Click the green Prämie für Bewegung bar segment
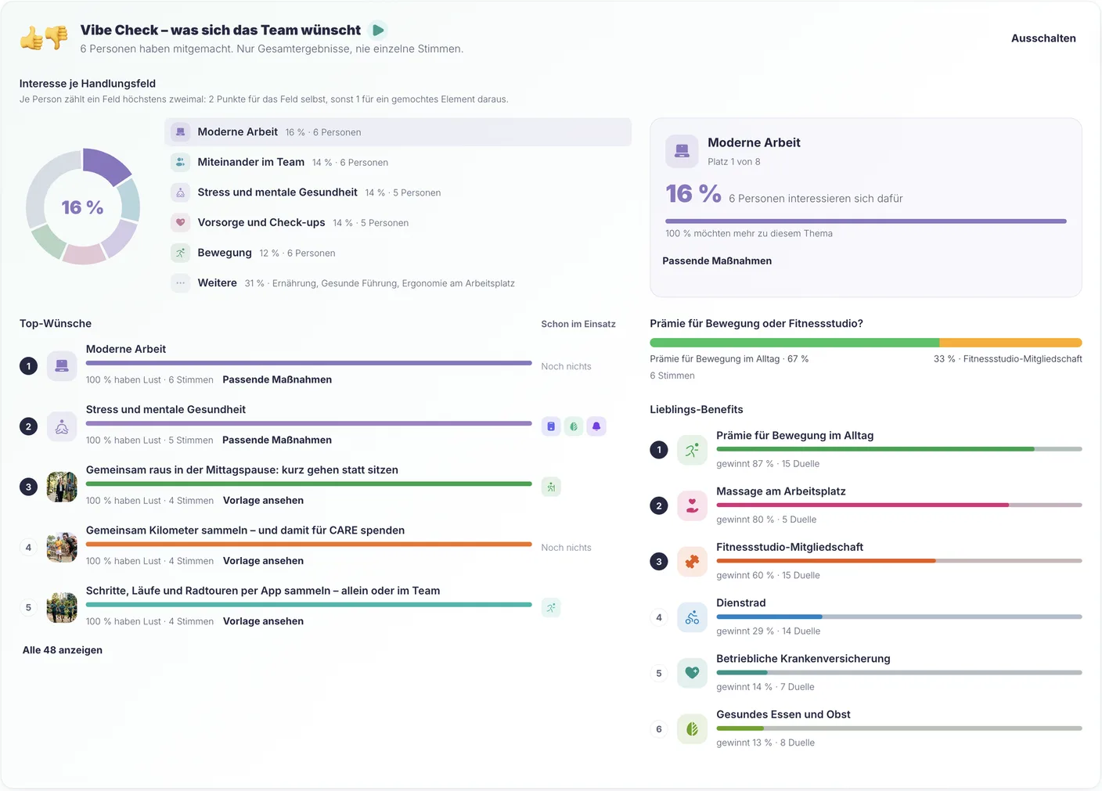This screenshot has height=791, width=1102. tap(794, 343)
